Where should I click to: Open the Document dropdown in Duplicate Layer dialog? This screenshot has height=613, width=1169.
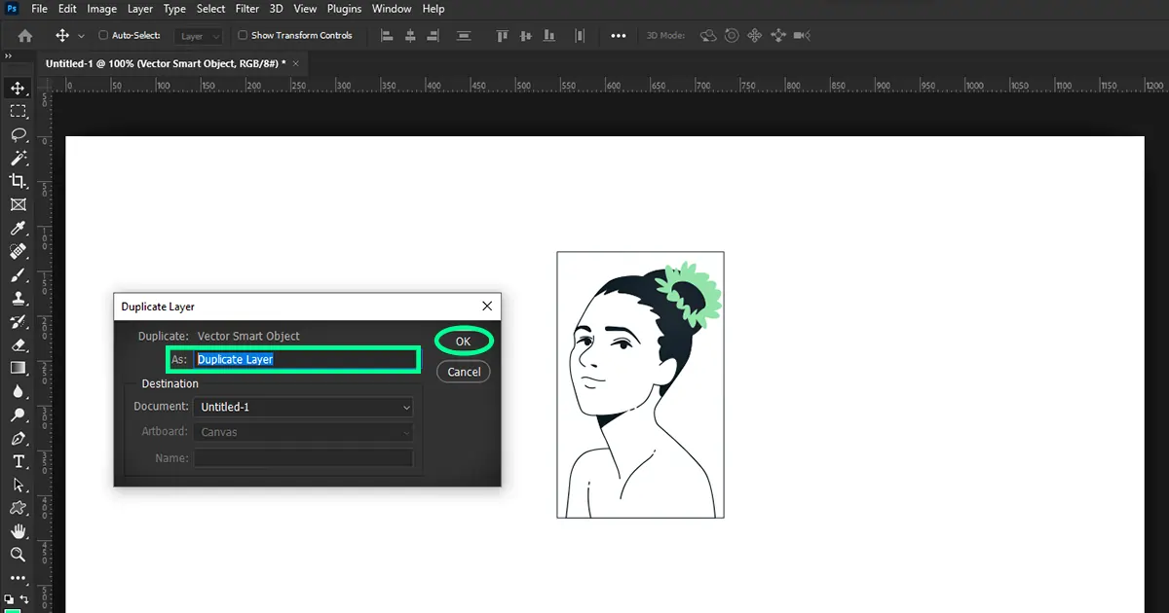tap(303, 407)
